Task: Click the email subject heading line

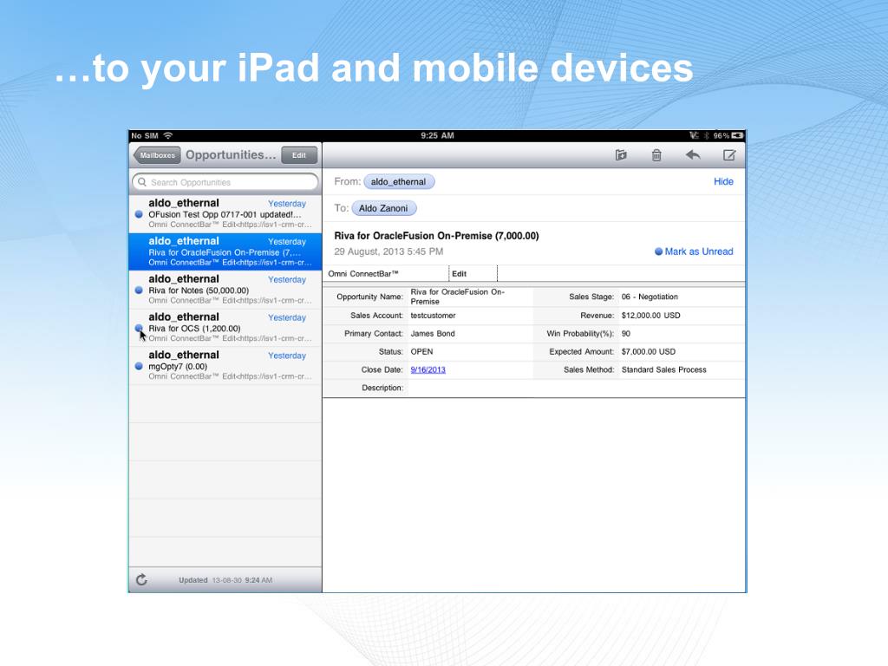Action: click(437, 236)
